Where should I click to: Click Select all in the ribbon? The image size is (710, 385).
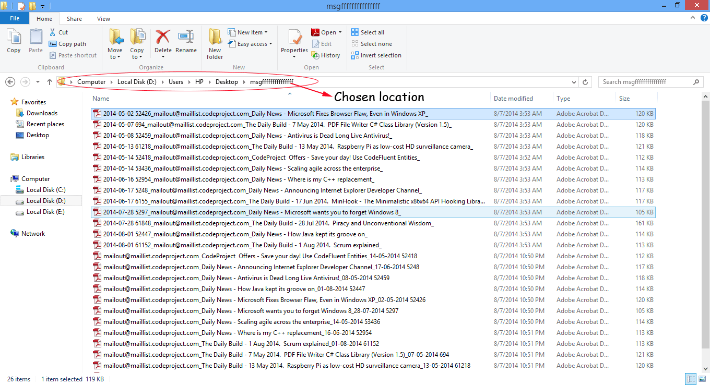[368, 32]
